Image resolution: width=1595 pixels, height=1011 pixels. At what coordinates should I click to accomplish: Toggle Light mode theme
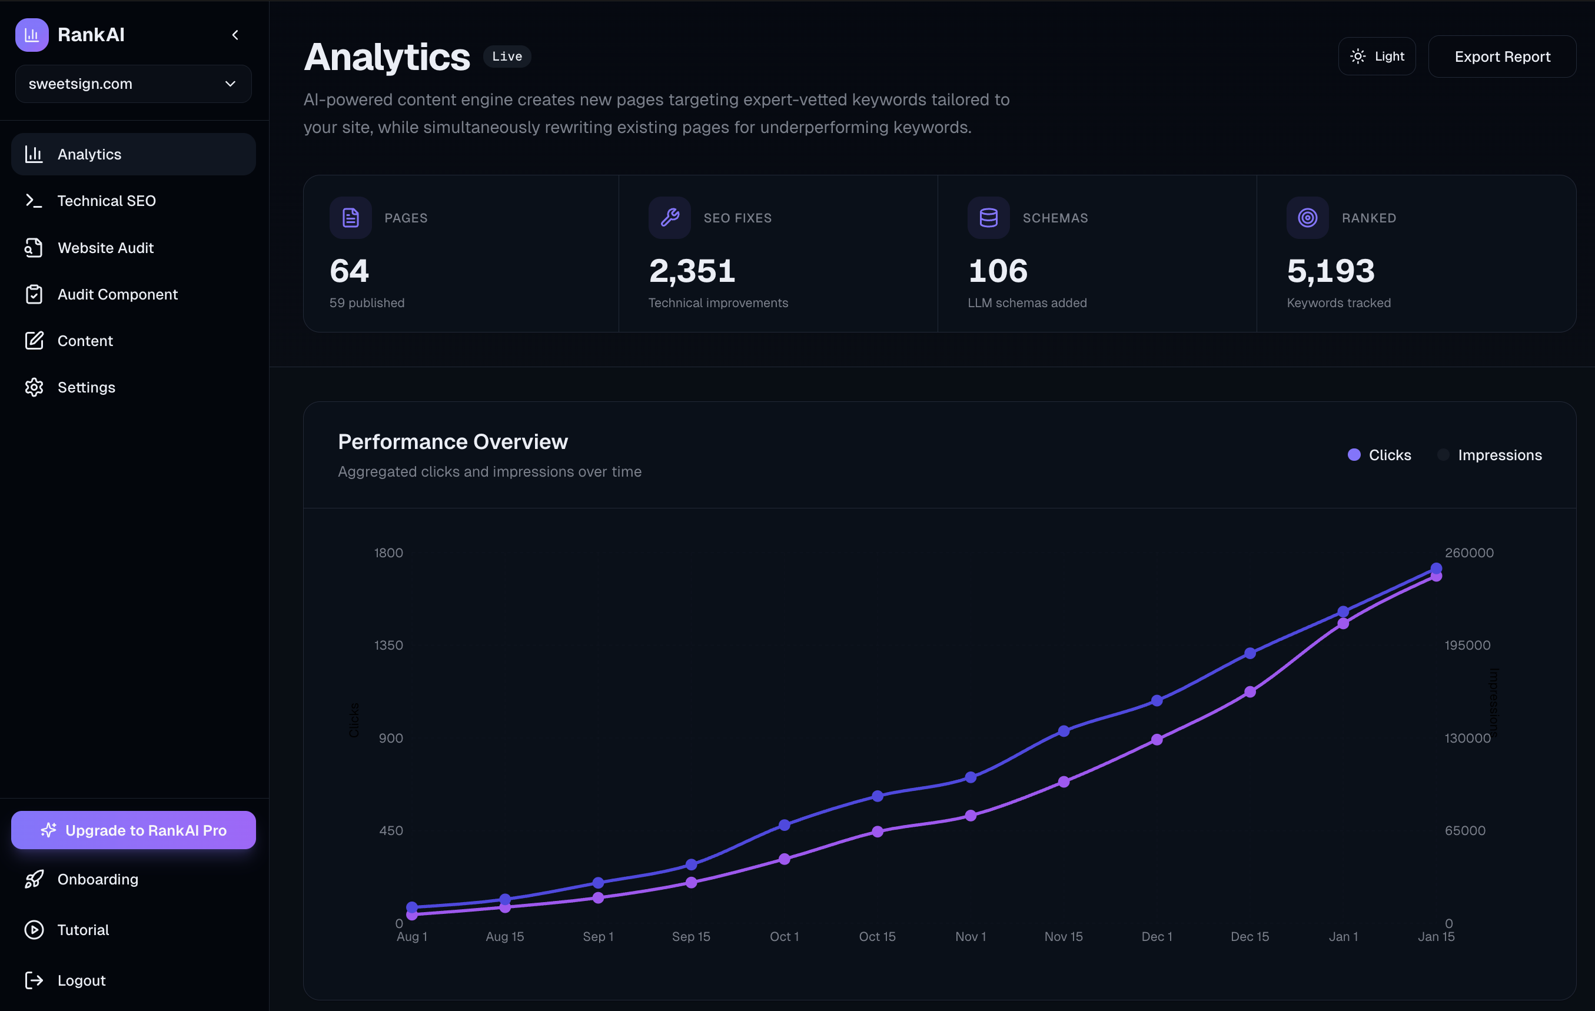(1377, 56)
